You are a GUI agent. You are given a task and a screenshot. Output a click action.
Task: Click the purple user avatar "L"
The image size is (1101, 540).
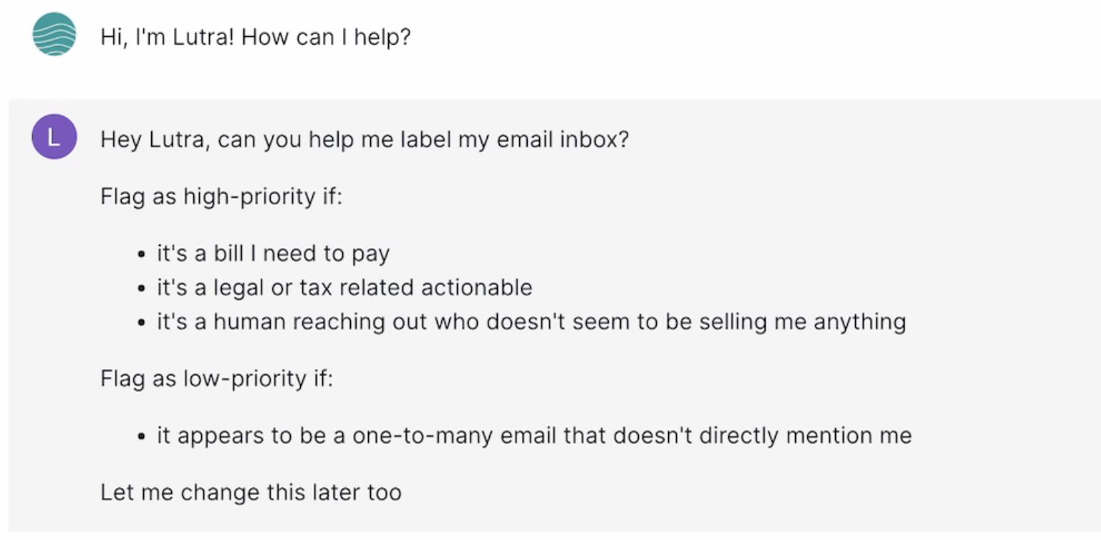pos(54,137)
